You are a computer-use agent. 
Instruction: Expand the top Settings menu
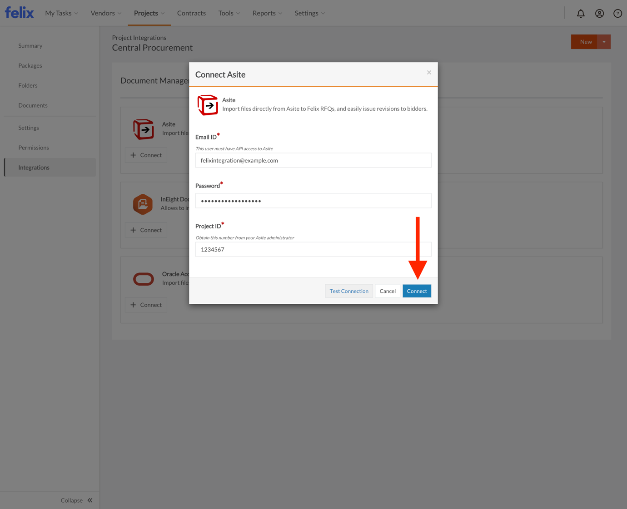click(x=310, y=13)
